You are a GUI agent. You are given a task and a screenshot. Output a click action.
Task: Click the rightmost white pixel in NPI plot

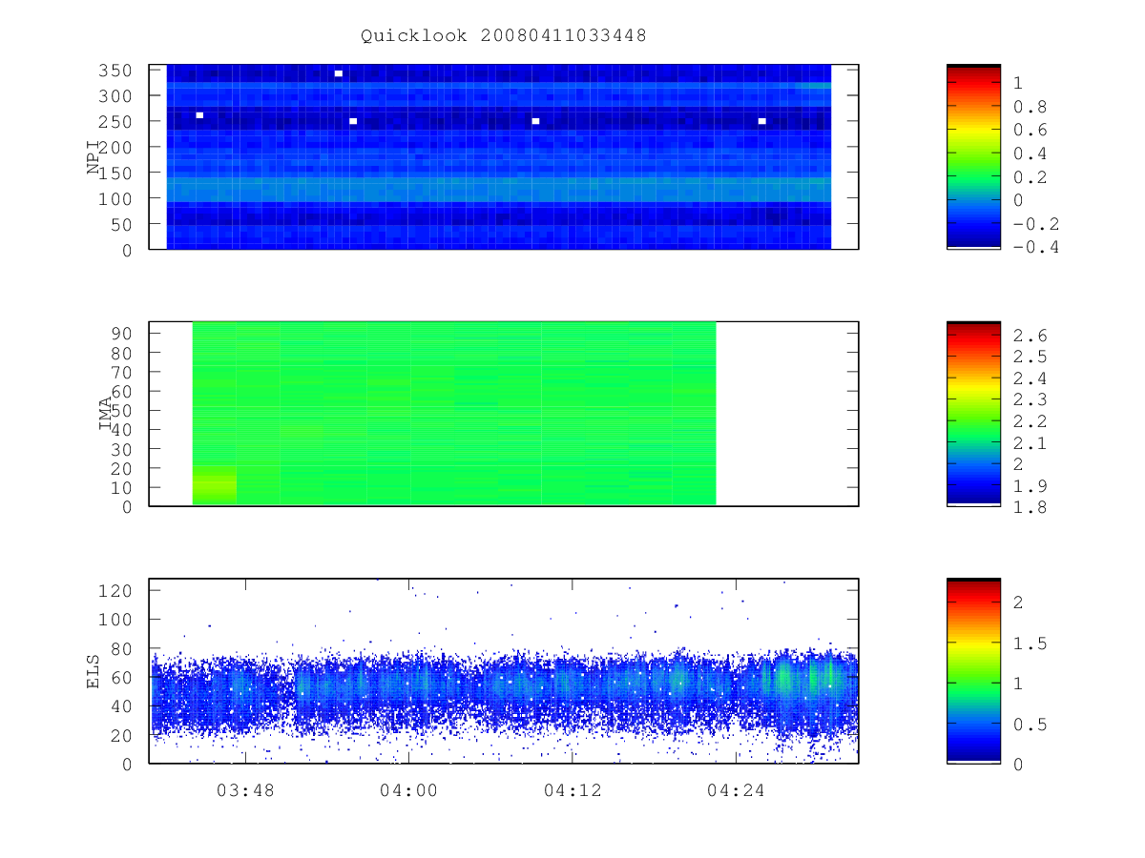coord(762,121)
